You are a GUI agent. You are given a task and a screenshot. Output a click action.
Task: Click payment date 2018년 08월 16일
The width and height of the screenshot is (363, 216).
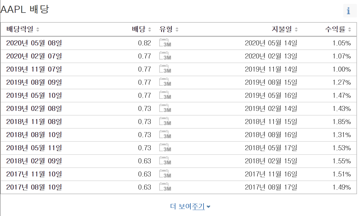pos(271,135)
